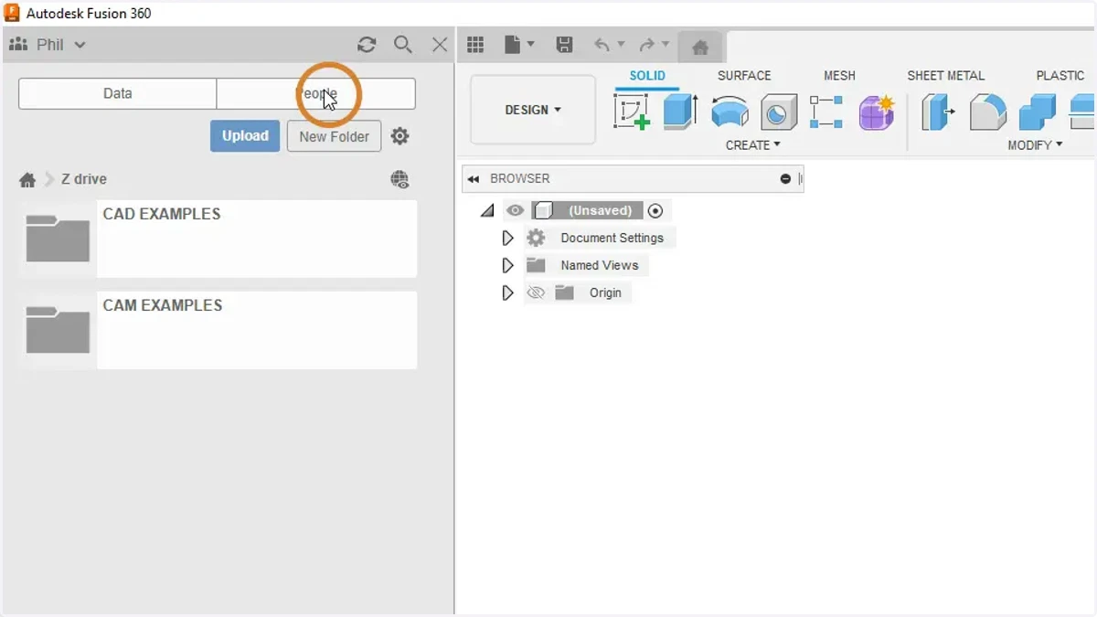Image resolution: width=1097 pixels, height=617 pixels.
Task: Select the Revolve tool
Action: tap(730, 112)
